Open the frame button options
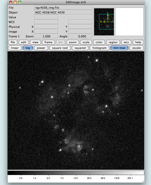 click(48, 42)
